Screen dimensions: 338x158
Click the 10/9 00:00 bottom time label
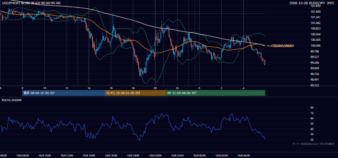click(x=199, y=156)
